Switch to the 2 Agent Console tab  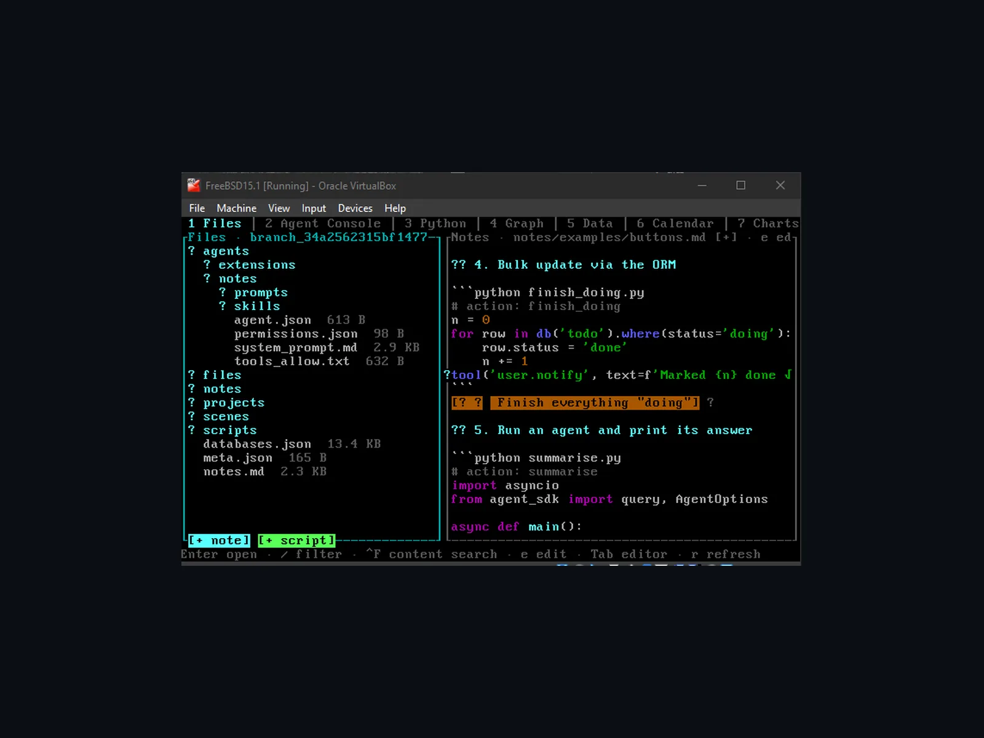coord(323,223)
